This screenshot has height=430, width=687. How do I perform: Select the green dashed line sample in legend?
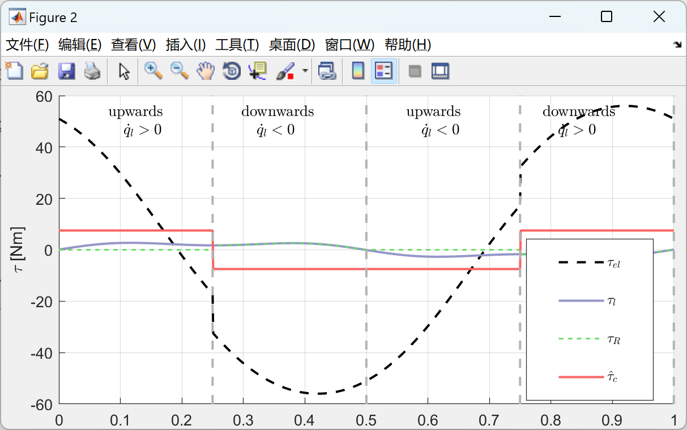point(581,338)
